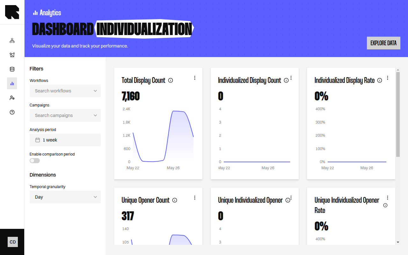Click the Total Display Count title
The width and height of the screenshot is (408, 255).
[x=143, y=80]
